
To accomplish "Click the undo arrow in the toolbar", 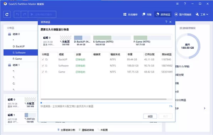I will [17, 15].
